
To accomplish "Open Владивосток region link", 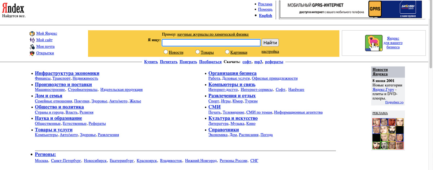I will (171, 161).
